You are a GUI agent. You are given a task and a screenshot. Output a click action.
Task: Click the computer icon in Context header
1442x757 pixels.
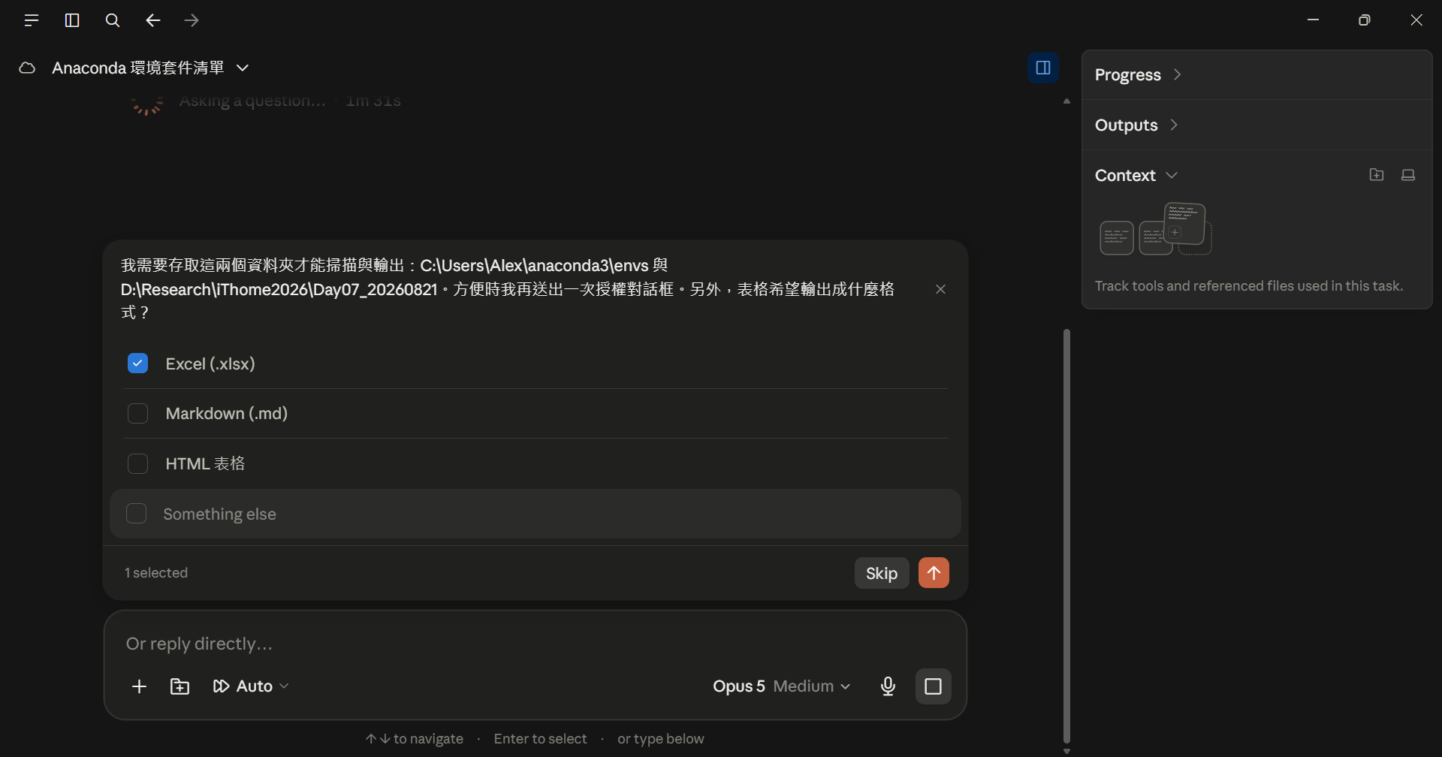[x=1408, y=175]
